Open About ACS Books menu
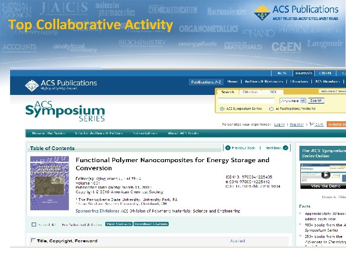Viewport: 346px width, 259px height. point(183,133)
